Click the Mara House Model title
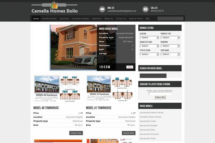Screen dimensions: 215x143 pyautogui.click(x=109, y=29)
